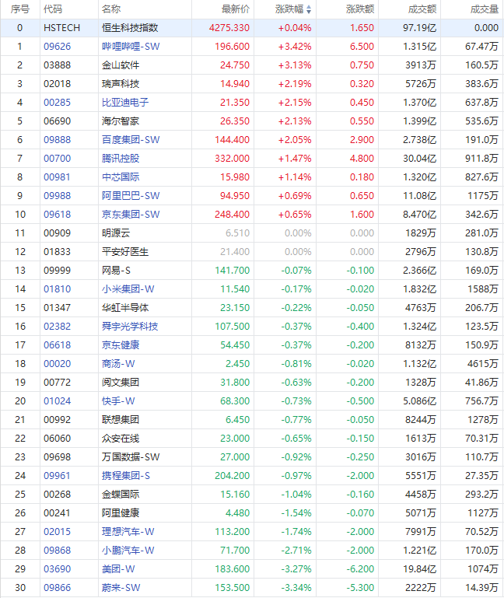Open the 理想汽车-W stock link
The height and width of the screenshot is (598, 504).
[x=128, y=532]
